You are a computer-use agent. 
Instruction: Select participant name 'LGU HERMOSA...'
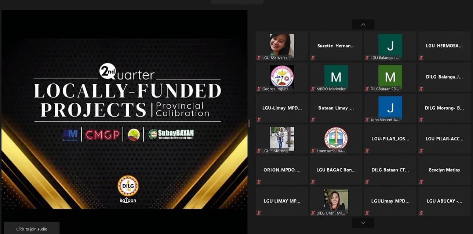[444, 46]
